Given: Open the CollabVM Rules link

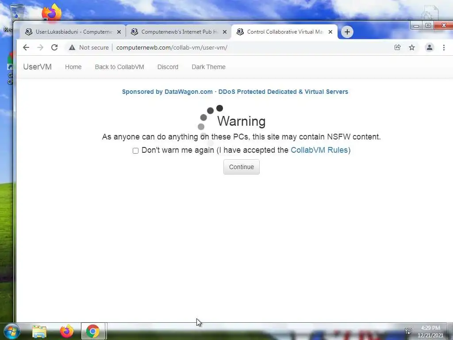Looking at the screenshot, I should tap(319, 150).
